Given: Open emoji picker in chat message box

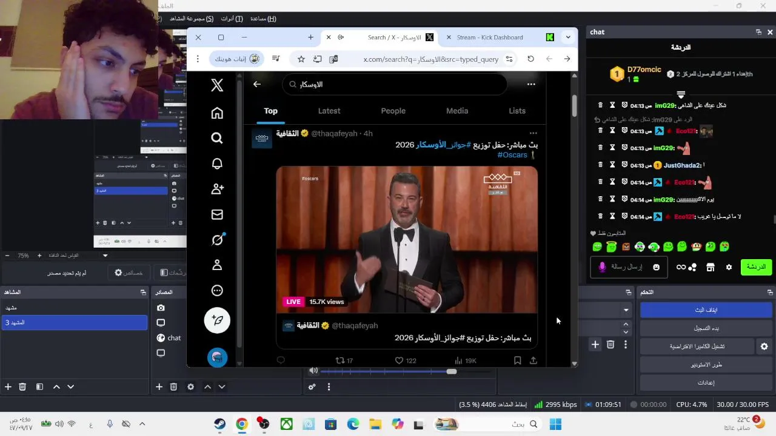Looking at the screenshot, I should pos(656,267).
